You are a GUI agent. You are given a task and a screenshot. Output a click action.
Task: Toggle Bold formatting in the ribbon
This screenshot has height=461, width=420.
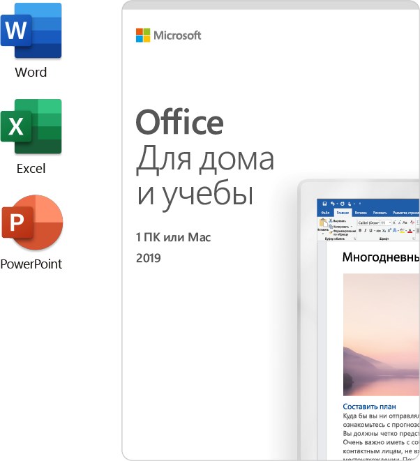360,230
